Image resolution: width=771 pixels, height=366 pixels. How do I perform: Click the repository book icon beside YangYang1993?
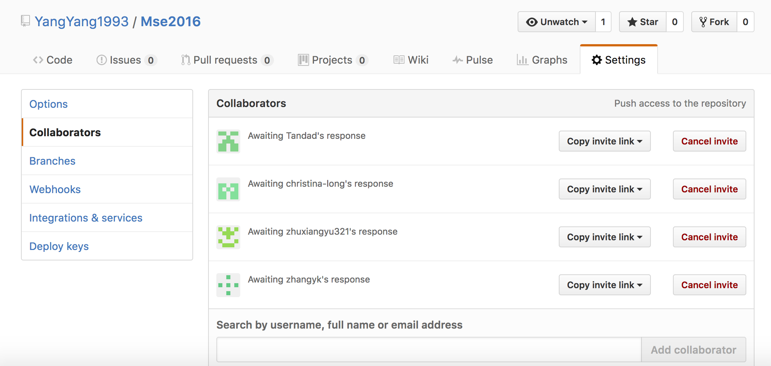pyautogui.click(x=25, y=21)
